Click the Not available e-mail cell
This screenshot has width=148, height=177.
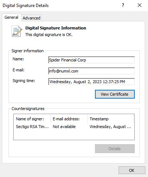point(64,127)
